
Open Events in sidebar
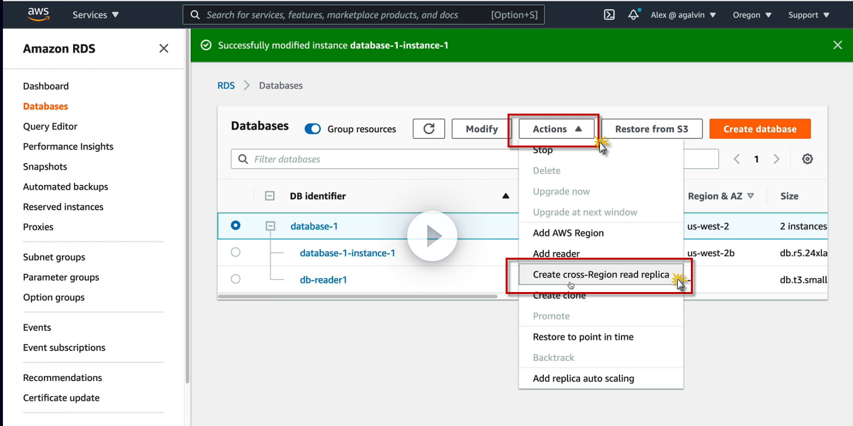pyautogui.click(x=37, y=327)
